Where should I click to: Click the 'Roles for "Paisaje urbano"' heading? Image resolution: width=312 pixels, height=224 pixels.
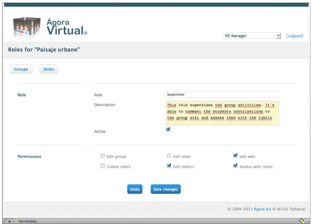tap(44, 49)
